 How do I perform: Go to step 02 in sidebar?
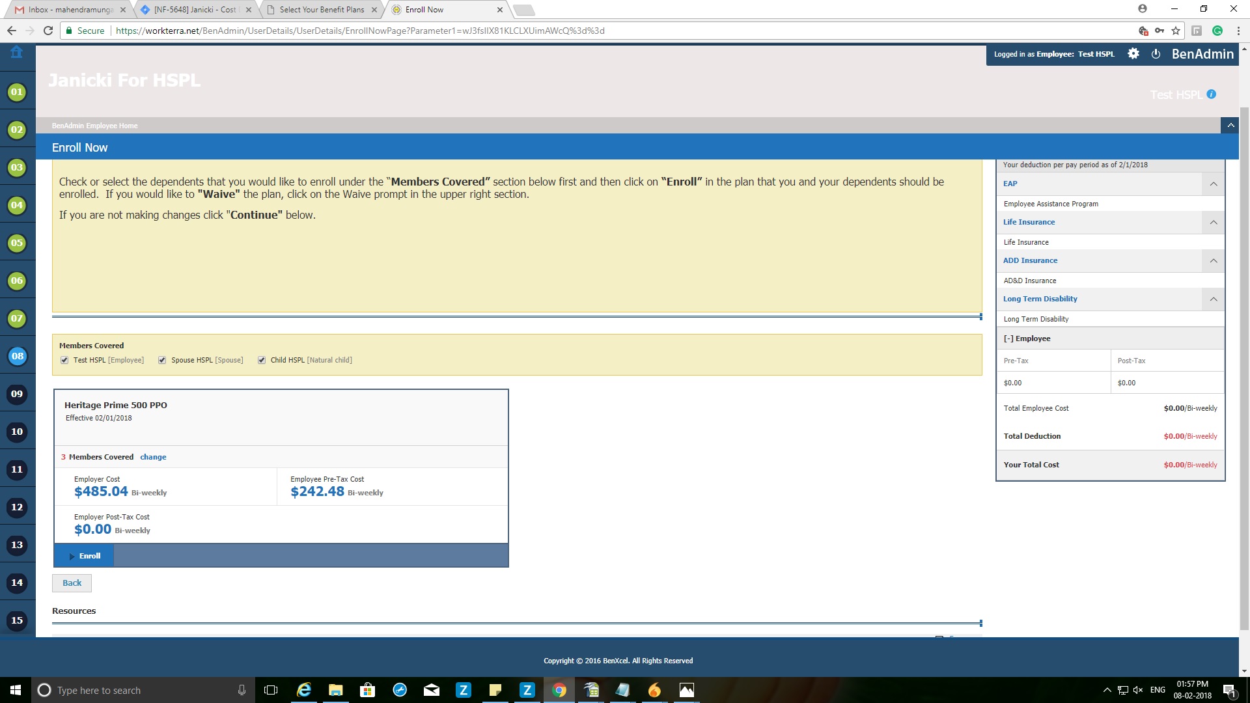click(17, 130)
